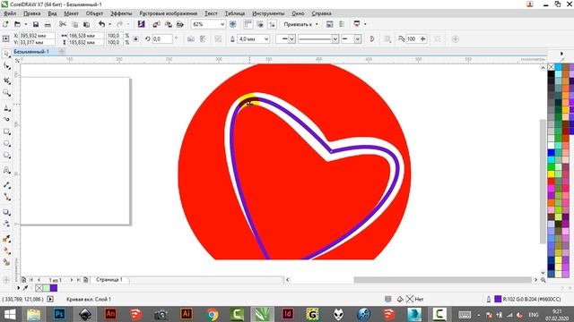
Task: Open start arrowhead selector dropdown
Action: pos(291,38)
